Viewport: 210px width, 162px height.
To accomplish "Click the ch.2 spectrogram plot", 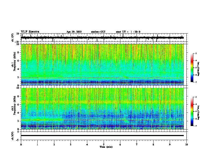I will tap(102, 109).
